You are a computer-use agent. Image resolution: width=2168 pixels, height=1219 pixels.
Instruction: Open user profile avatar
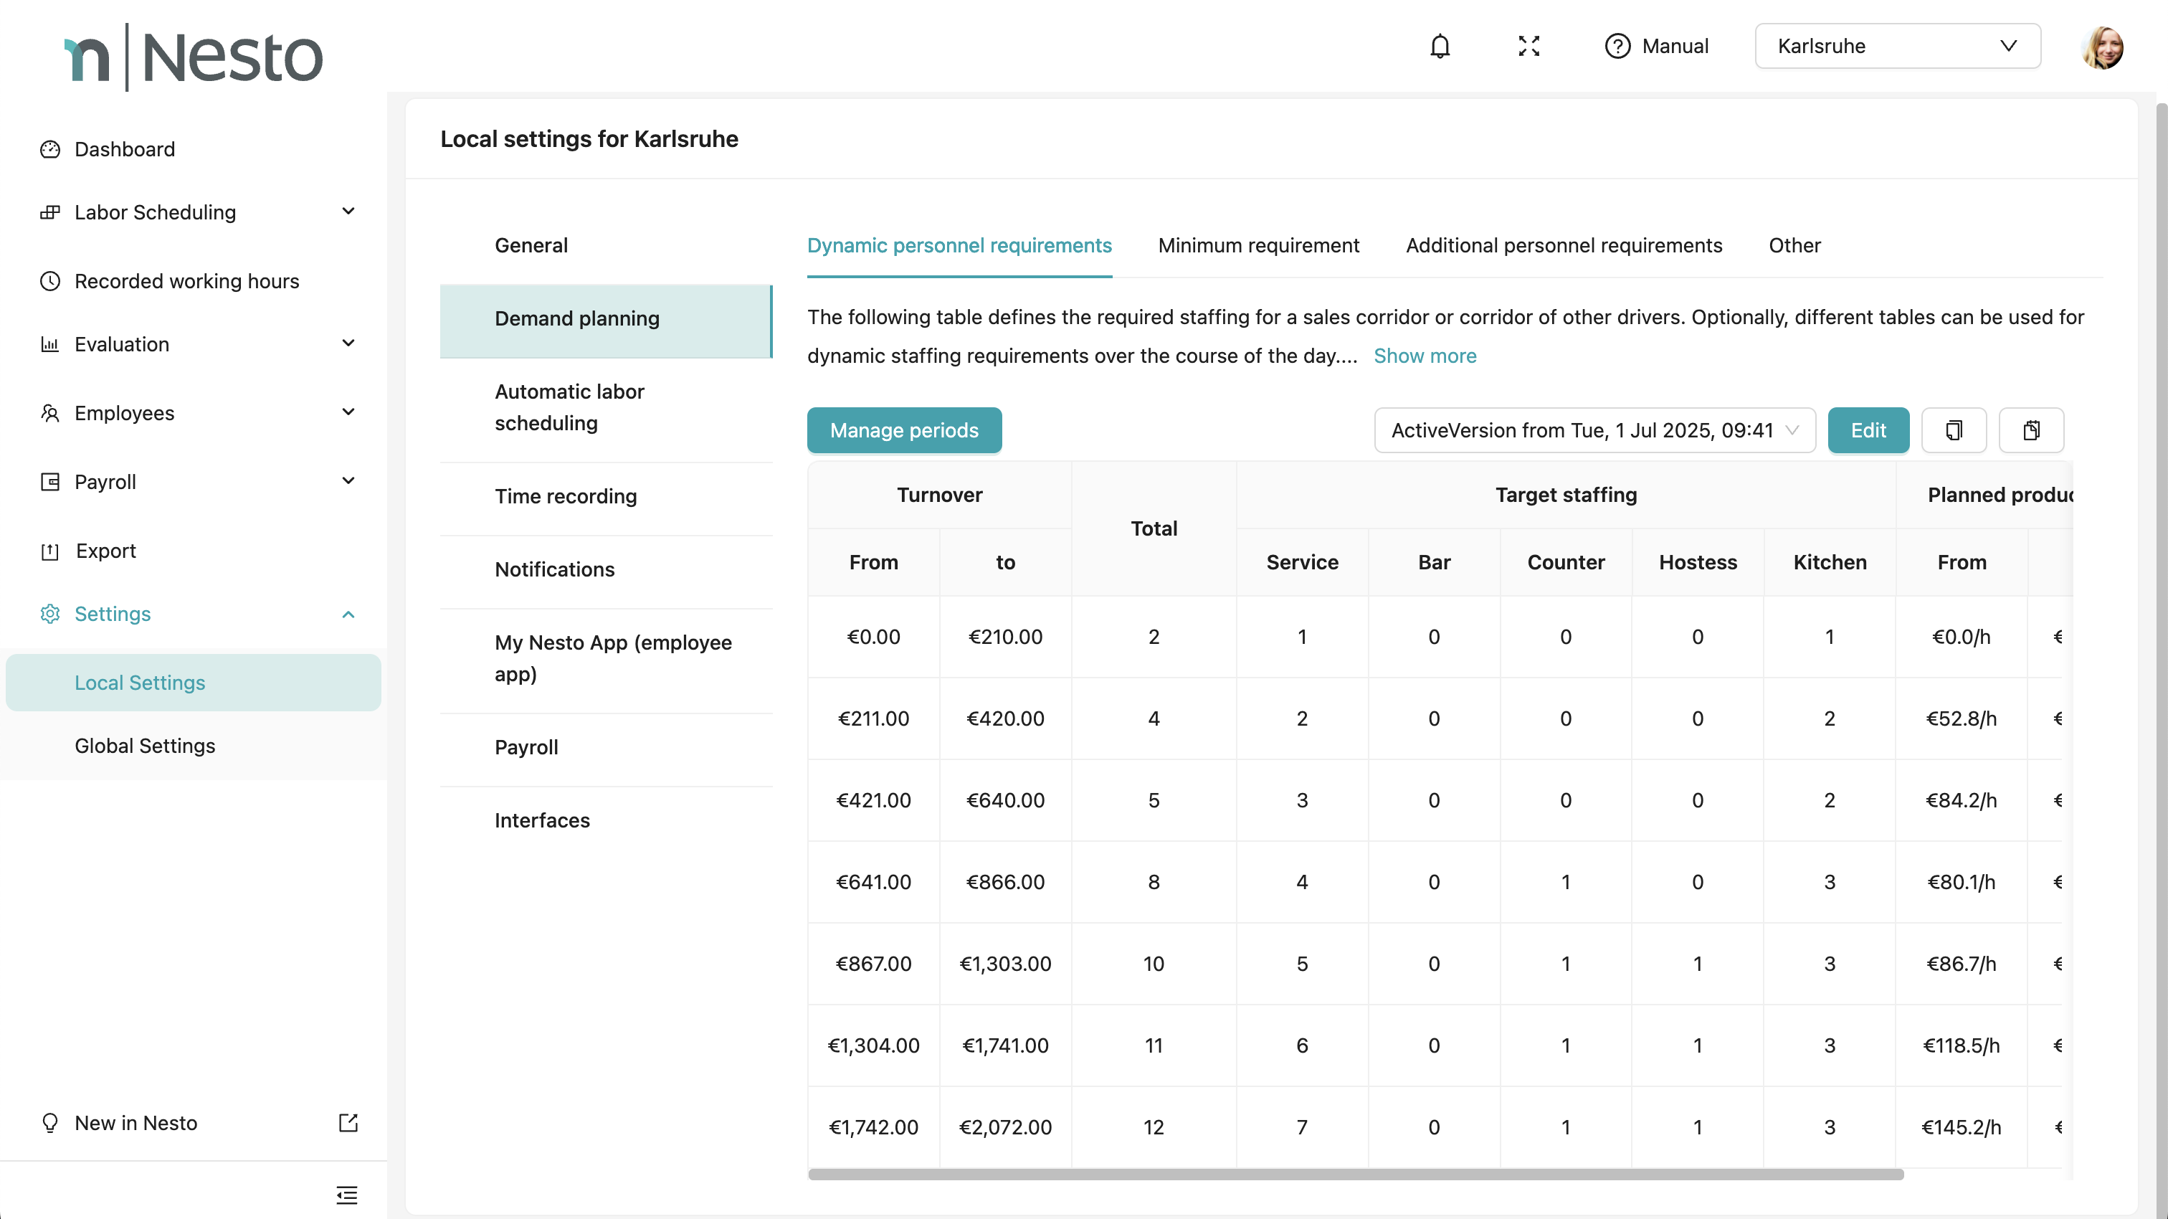[2102, 47]
